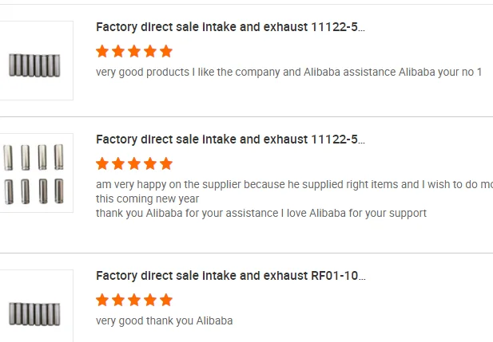
Task: Click first star in bottom review's rating
Action: click(x=102, y=300)
